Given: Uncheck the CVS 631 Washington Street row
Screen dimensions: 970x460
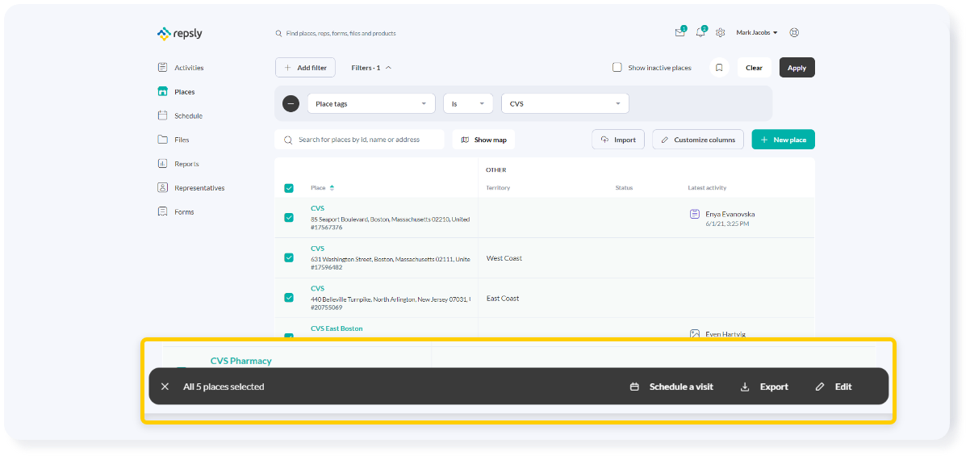Looking at the screenshot, I should 289,257.
